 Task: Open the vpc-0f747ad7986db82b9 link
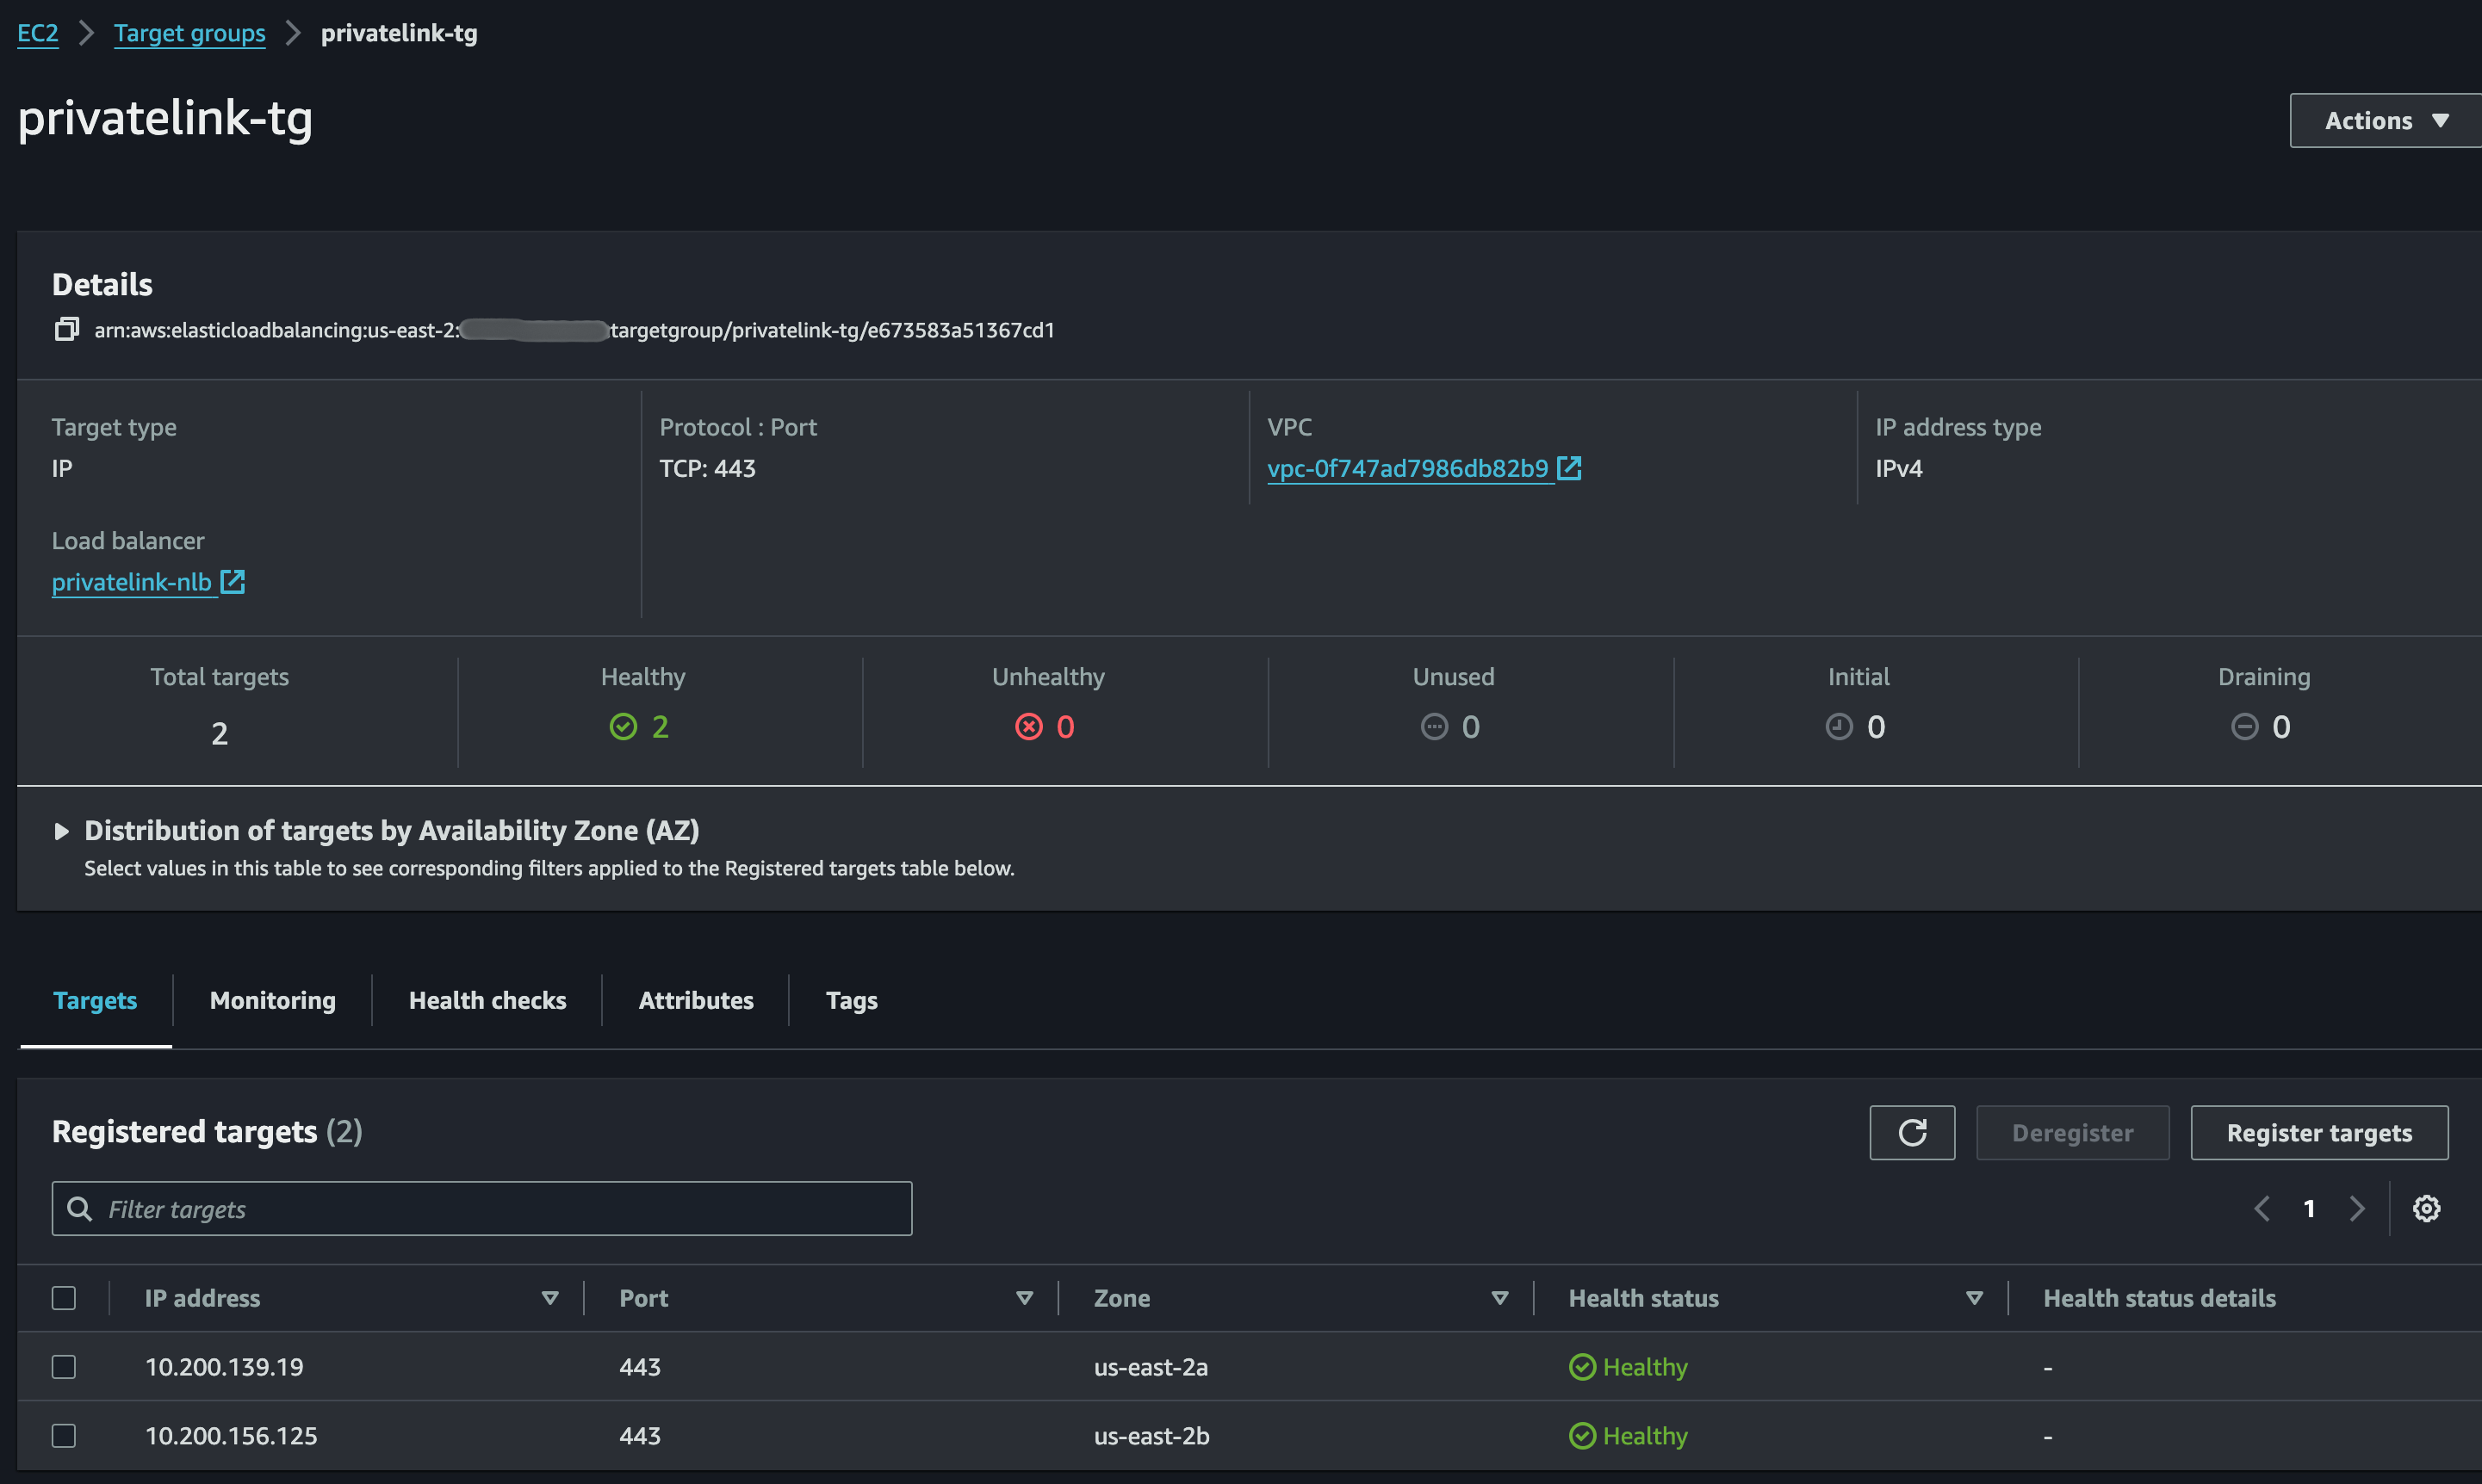1407,468
